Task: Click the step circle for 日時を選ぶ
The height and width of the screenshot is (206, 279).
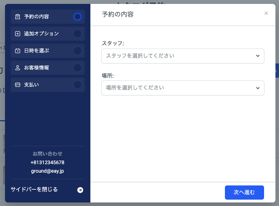Action: click(x=77, y=51)
